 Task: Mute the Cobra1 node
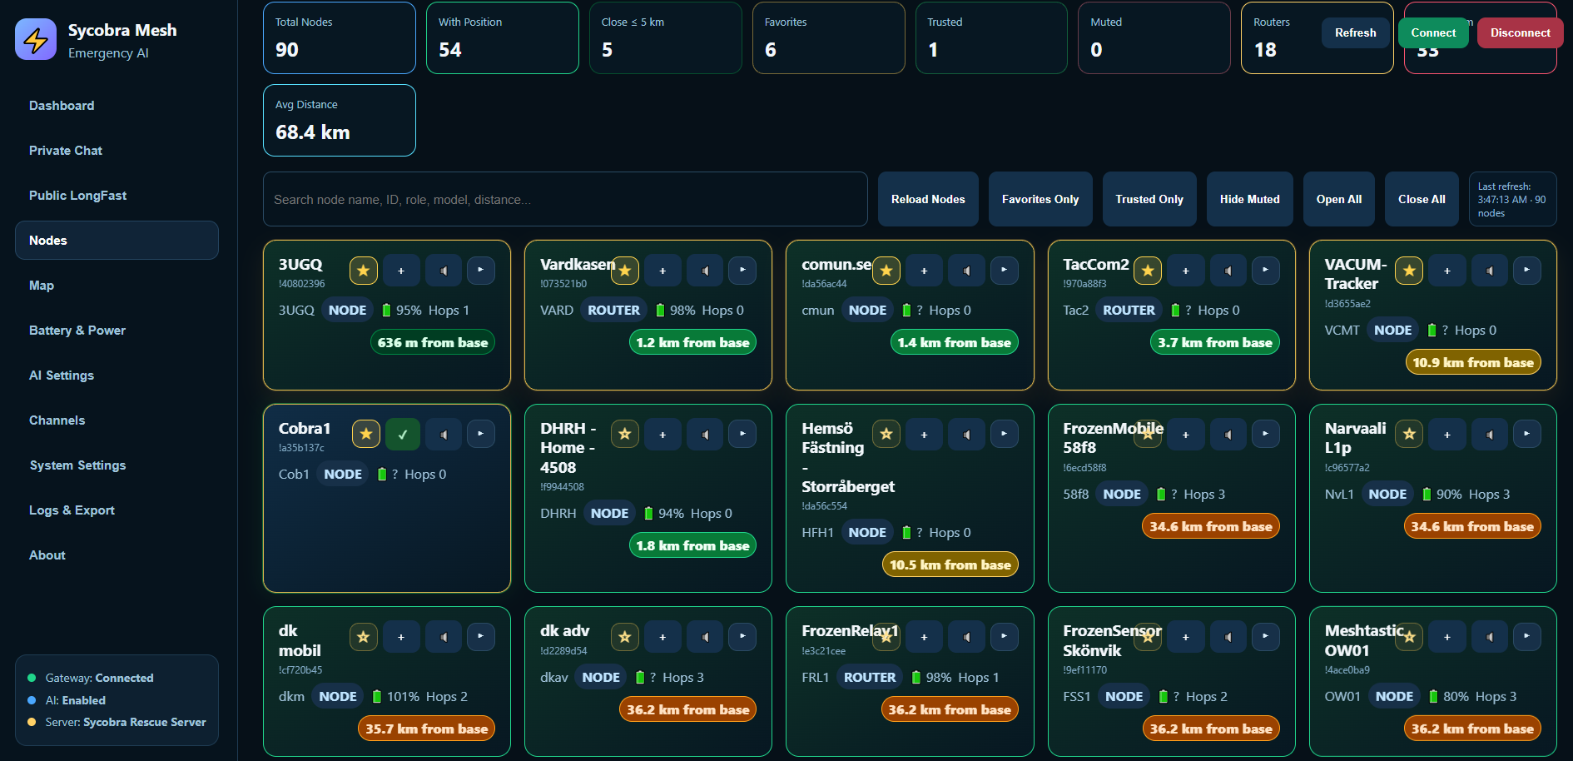[x=444, y=434]
